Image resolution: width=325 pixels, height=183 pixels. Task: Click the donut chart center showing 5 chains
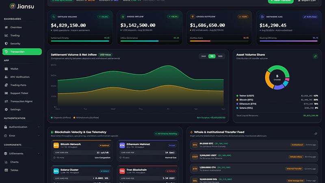277,77
